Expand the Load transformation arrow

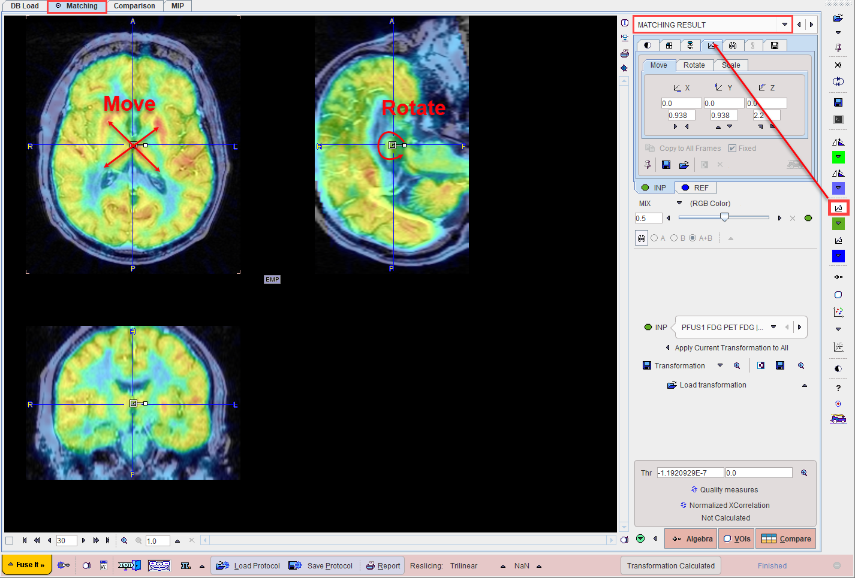point(805,385)
